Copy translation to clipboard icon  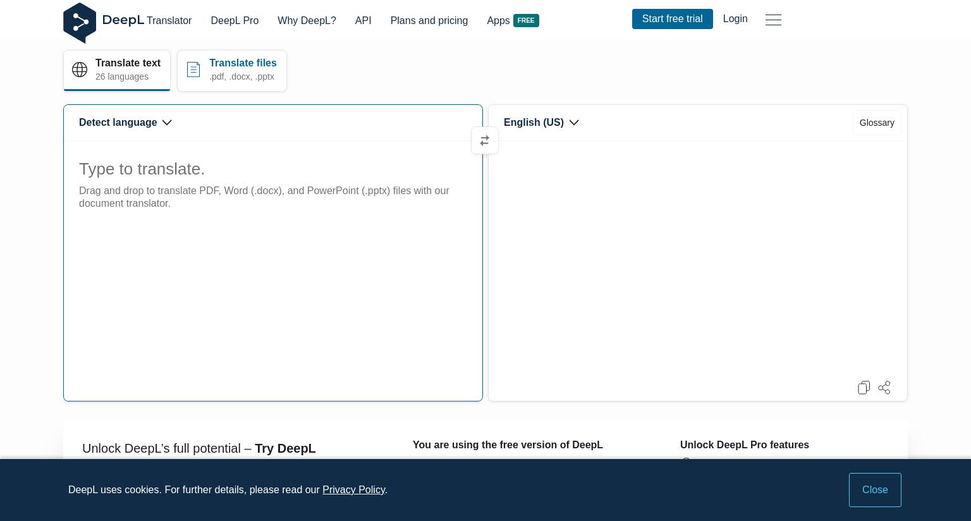[x=864, y=388]
